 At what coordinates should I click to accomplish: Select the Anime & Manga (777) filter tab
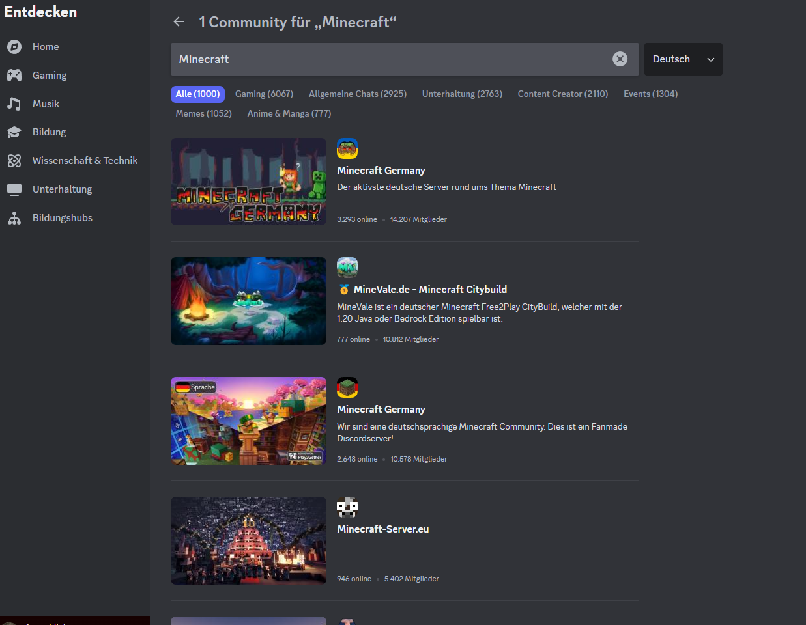coord(289,114)
